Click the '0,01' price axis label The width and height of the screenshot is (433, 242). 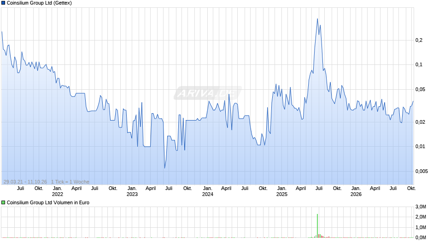(x=420, y=146)
